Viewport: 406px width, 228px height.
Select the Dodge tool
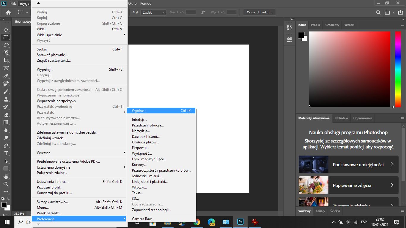[x=6, y=138]
